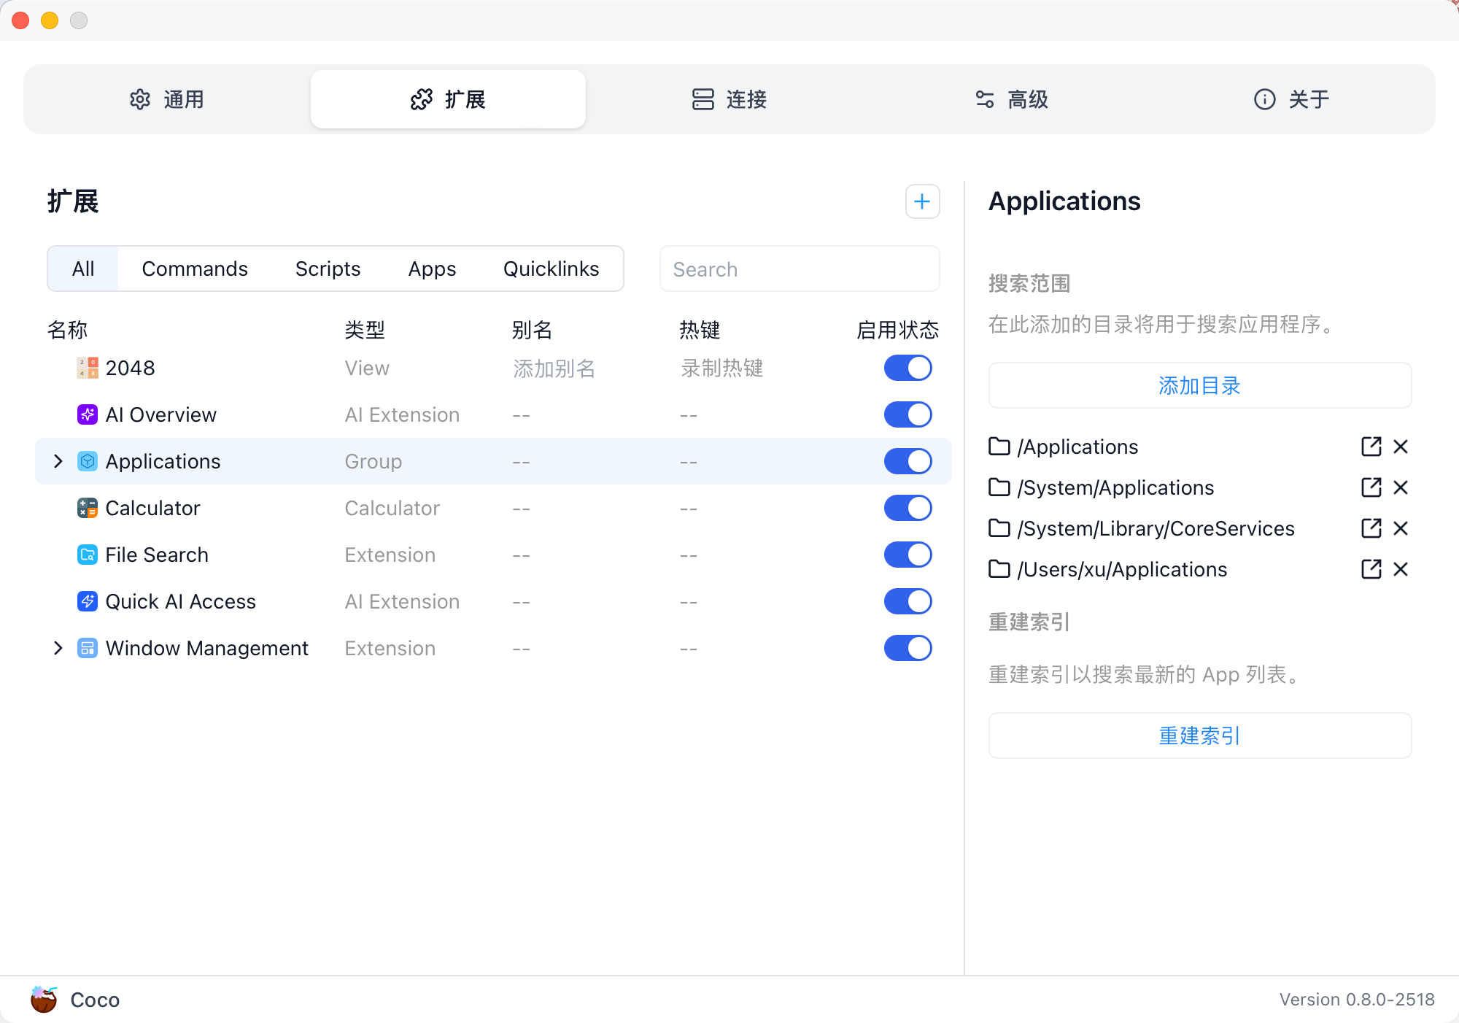Remove /System/Applications directory with X icon
The width and height of the screenshot is (1459, 1023).
pos(1400,487)
